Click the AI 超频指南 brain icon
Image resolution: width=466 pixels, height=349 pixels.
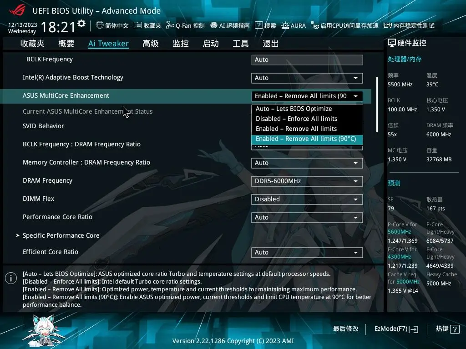pyautogui.click(x=214, y=25)
